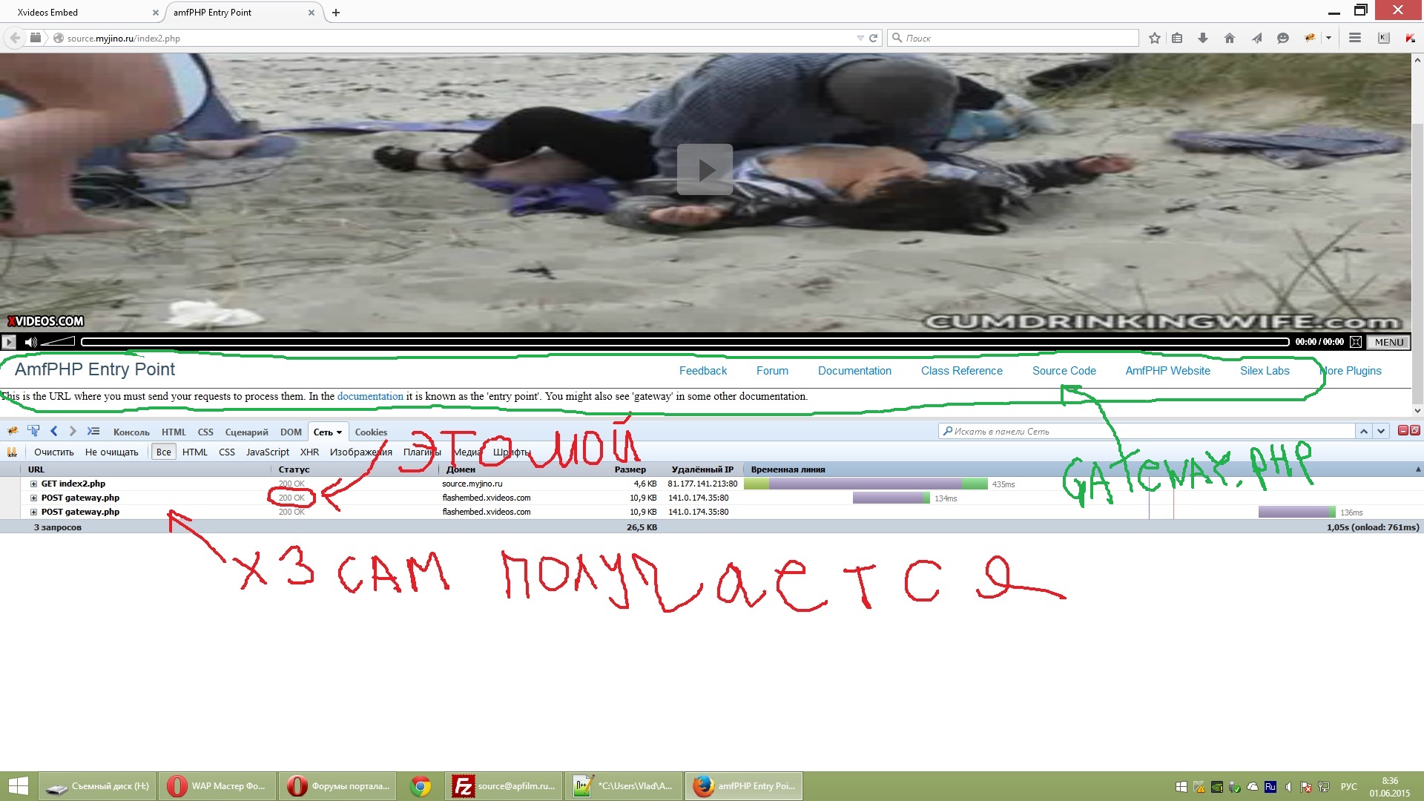
Task: Toggle the Не очищать persist button
Action: pyautogui.click(x=111, y=452)
